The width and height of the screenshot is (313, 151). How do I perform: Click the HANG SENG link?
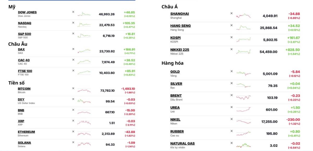[180, 26]
